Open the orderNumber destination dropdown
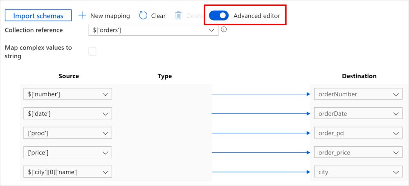Screen dimensions: 409x186 [x=396, y=94]
